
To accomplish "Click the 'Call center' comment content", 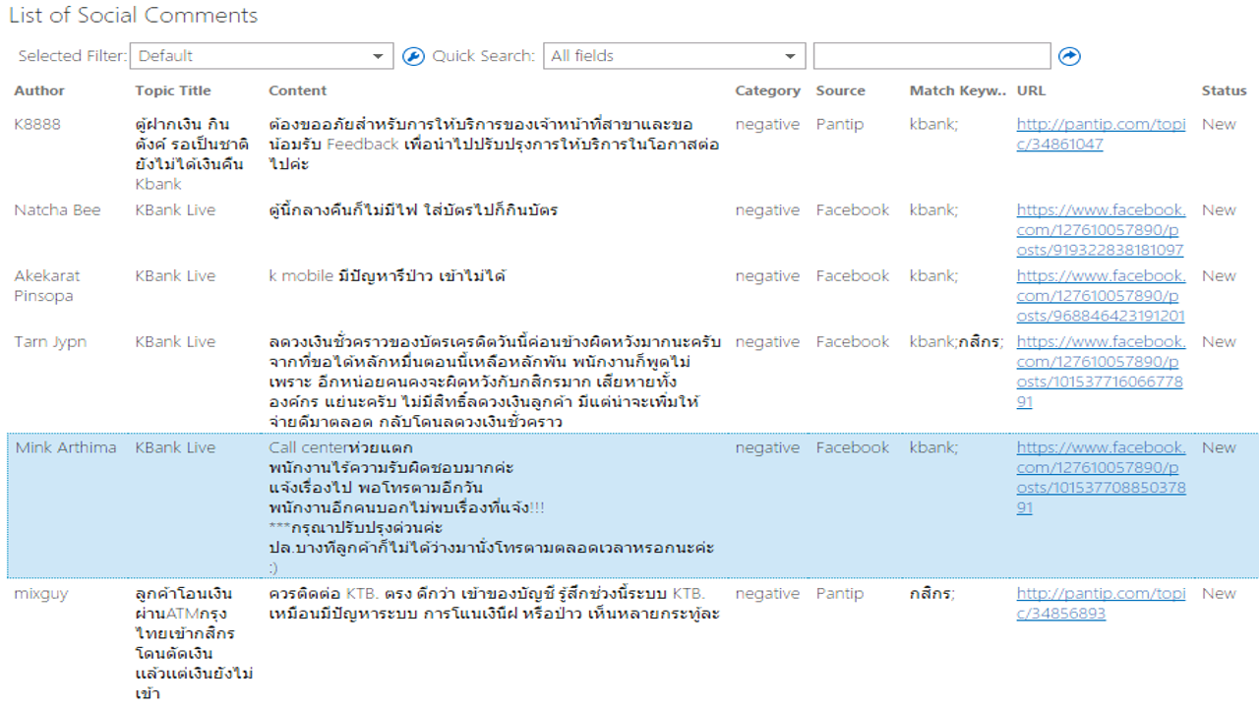I will (x=492, y=507).
